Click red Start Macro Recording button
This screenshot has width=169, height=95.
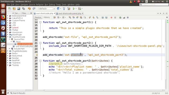[x=111, y=17]
